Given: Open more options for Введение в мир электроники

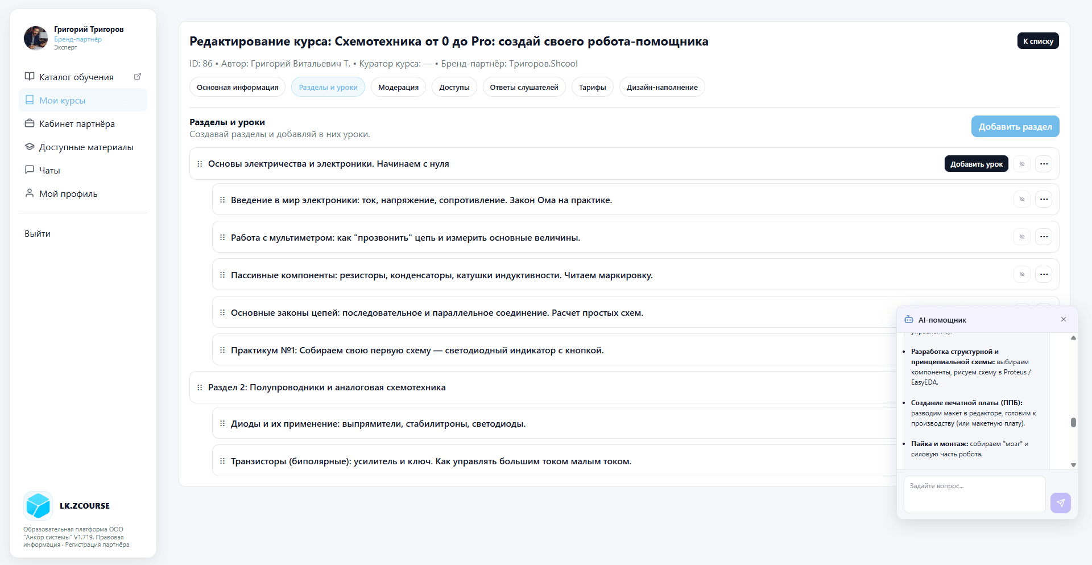Looking at the screenshot, I should [x=1044, y=200].
